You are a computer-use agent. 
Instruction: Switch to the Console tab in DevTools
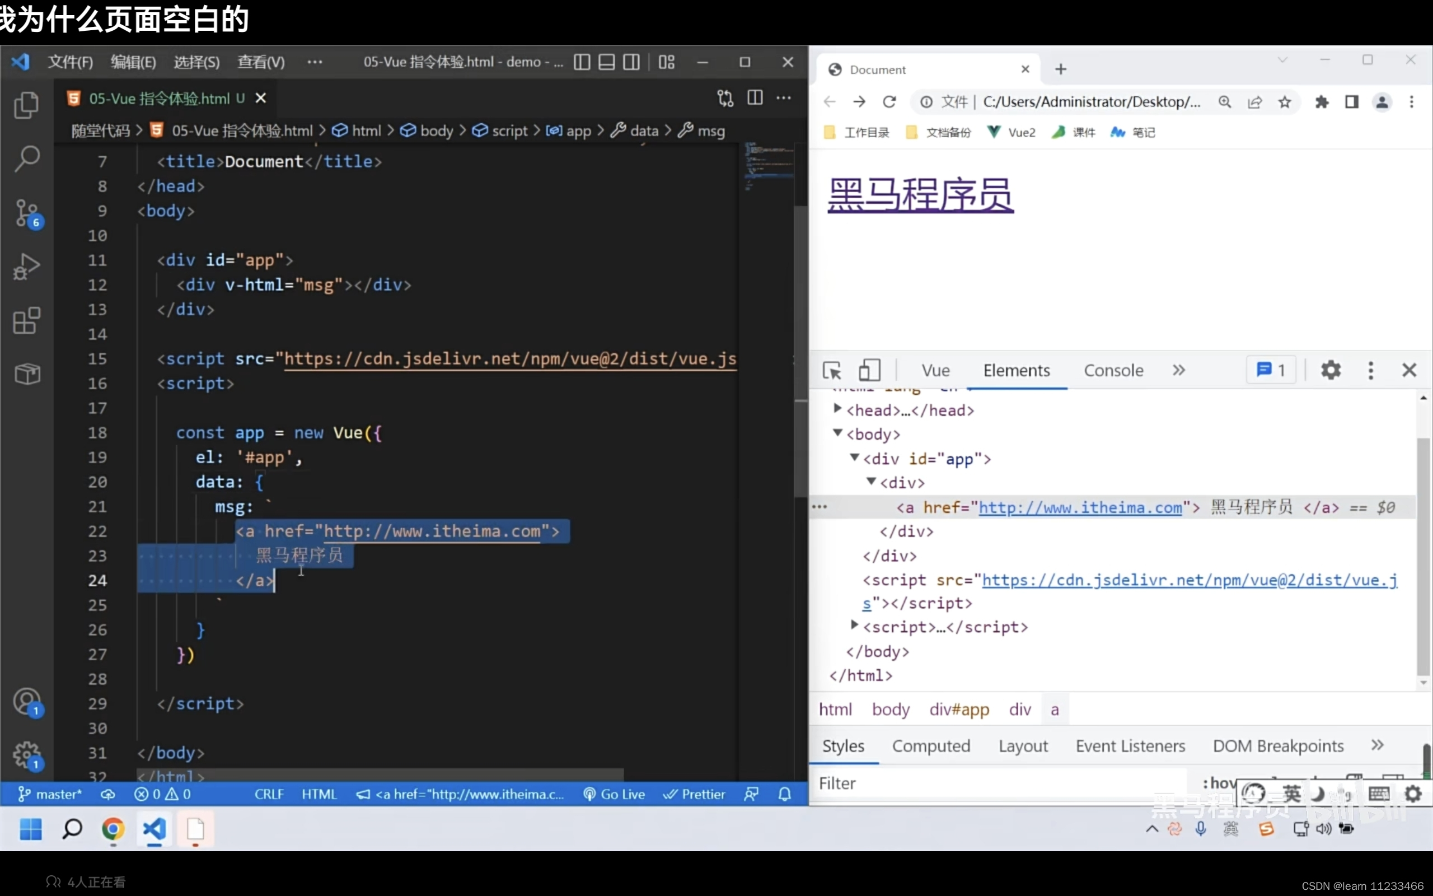(x=1113, y=370)
